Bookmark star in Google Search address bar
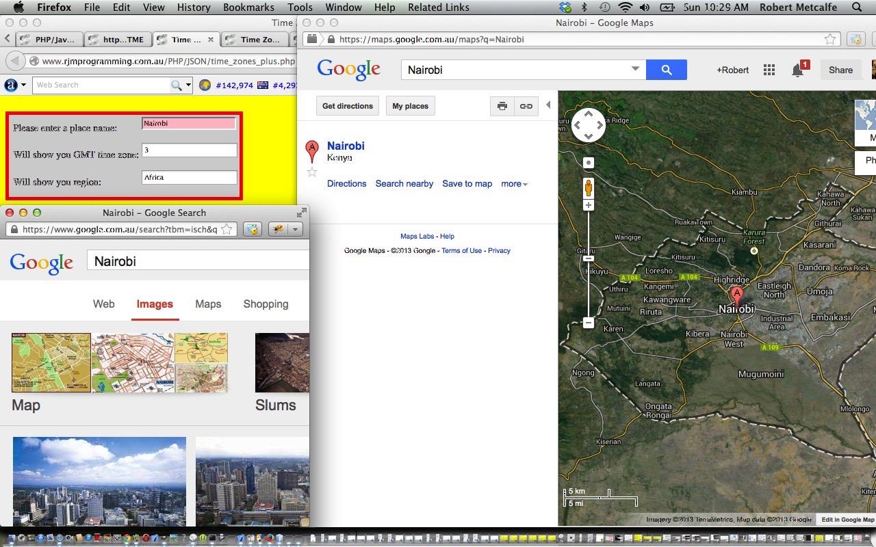Viewport: 876px width, 547px height. 227,229
